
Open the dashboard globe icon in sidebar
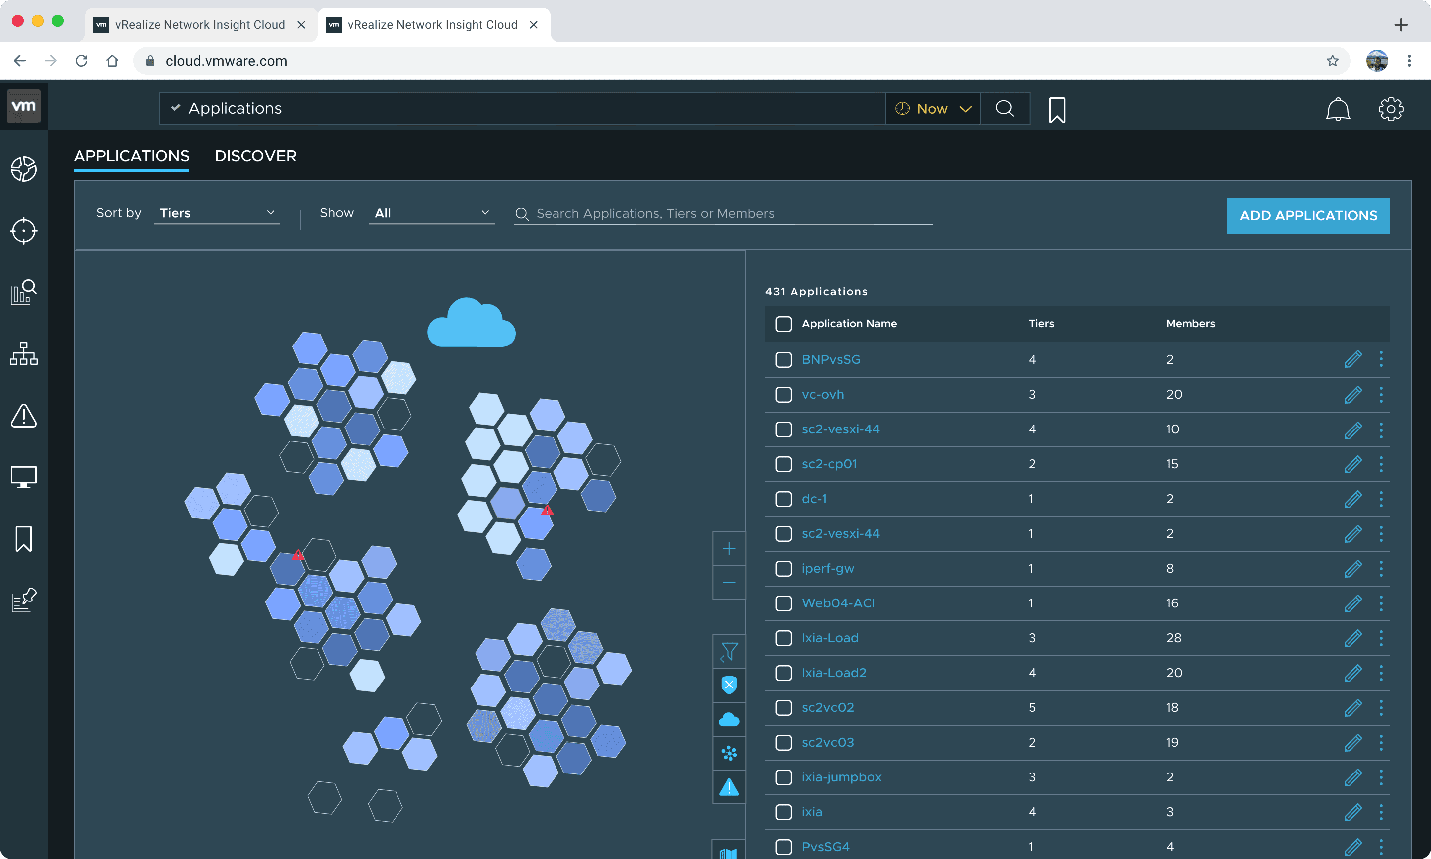pyautogui.click(x=24, y=169)
